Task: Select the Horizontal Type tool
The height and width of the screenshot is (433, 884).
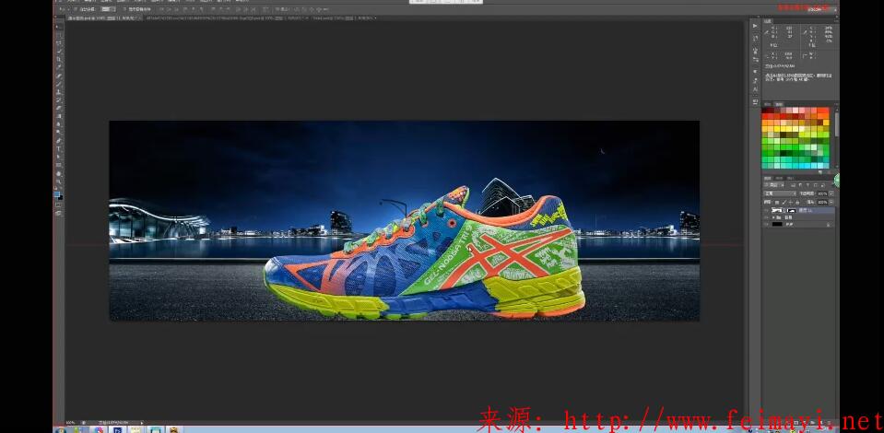Action: pos(59,148)
